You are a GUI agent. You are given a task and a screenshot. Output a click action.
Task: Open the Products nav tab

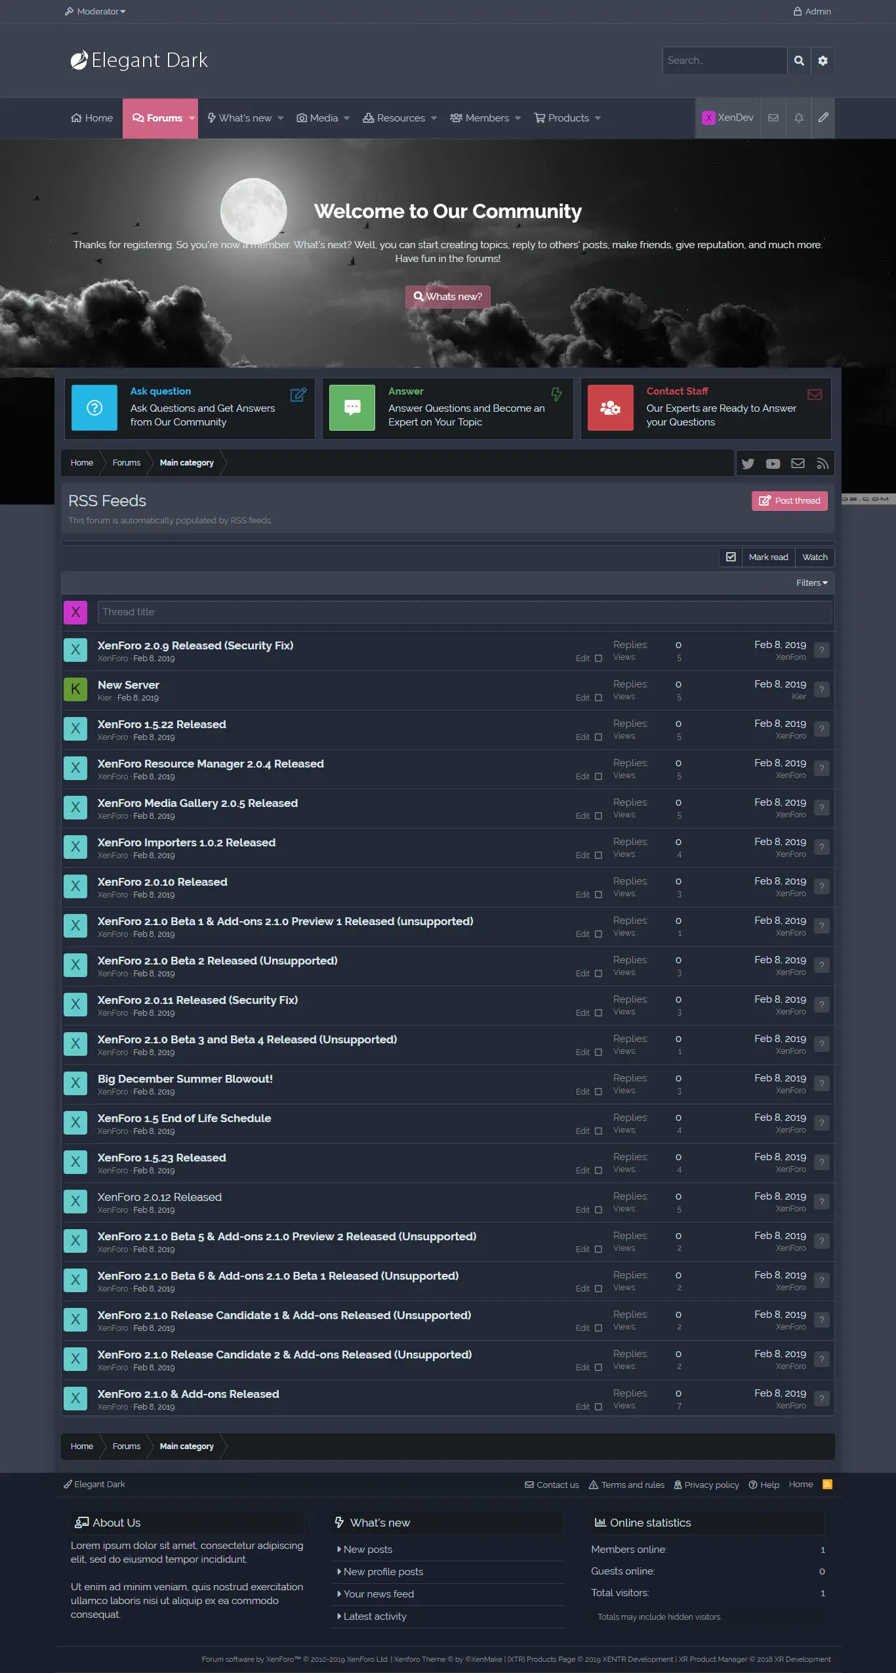click(x=562, y=118)
